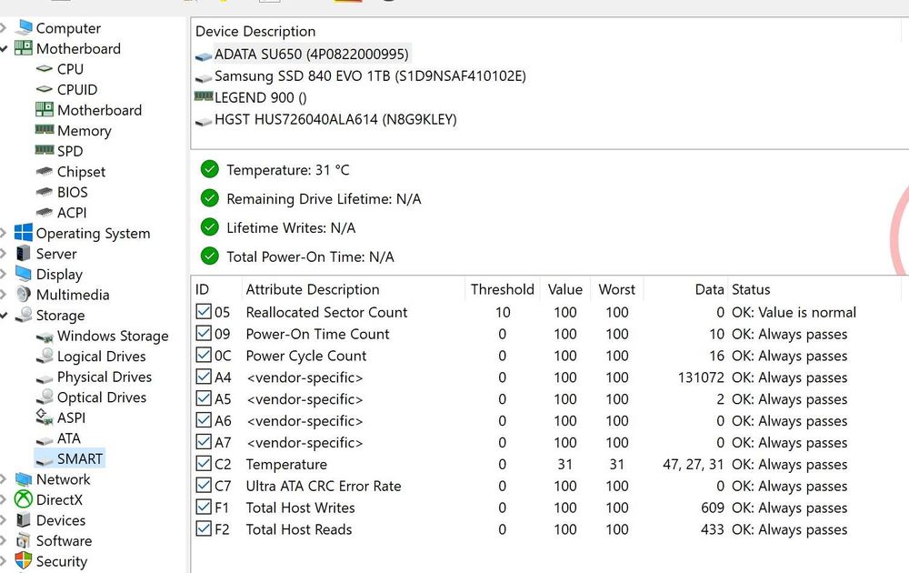Click the Windows Storage drive icon
Screen dimensions: 909x573
click(x=45, y=337)
